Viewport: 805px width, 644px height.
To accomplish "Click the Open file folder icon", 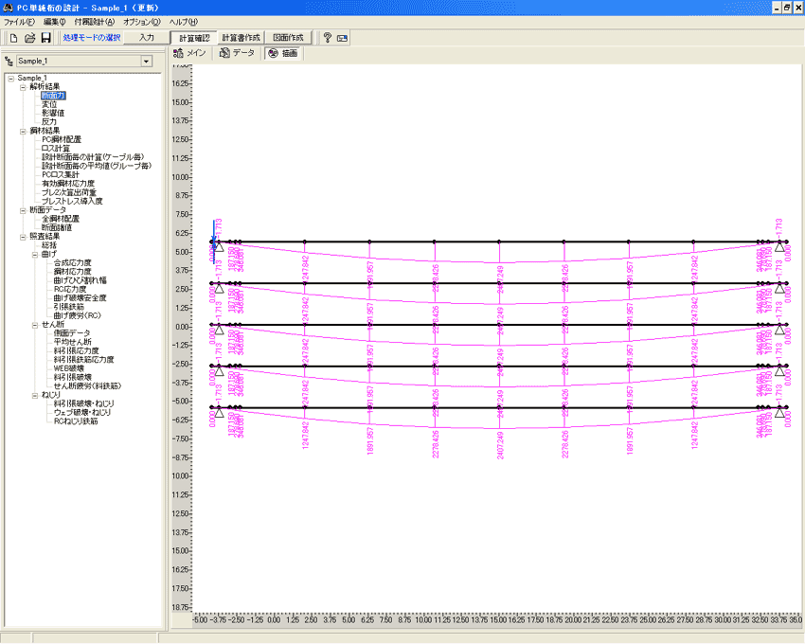I will pyautogui.click(x=29, y=38).
